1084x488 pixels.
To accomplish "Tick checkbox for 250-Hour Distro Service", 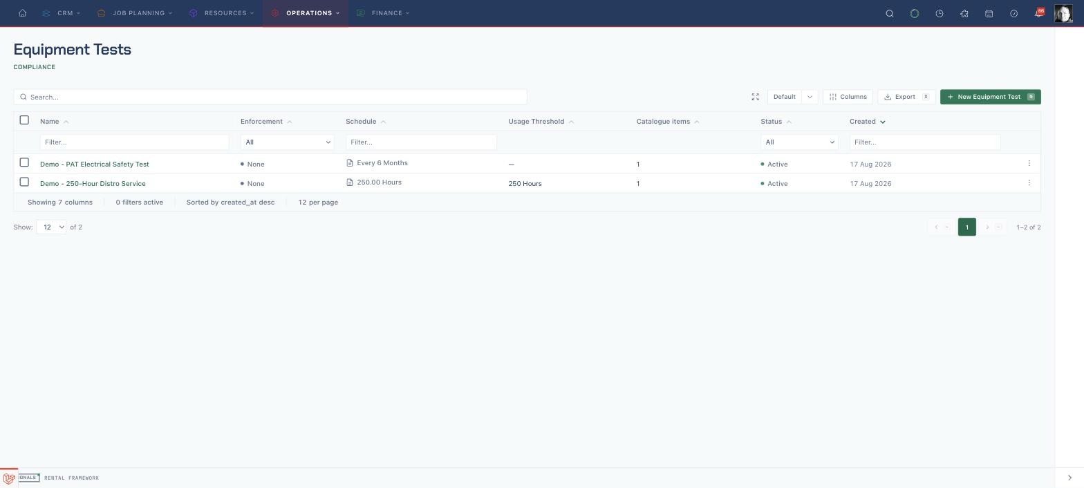I will (x=24, y=182).
